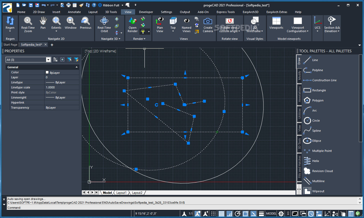
Task: Switch to the Start Page document tab
Action: click(x=10, y=45)
